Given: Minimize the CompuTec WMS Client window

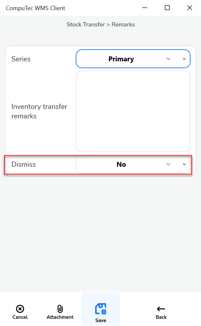Looking at the screenshot, I should click(x=144, y=8).
